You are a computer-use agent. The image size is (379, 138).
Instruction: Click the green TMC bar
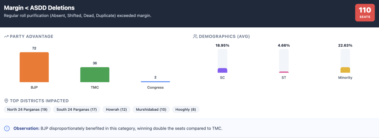pyautogui.click(x=95, y=75)
